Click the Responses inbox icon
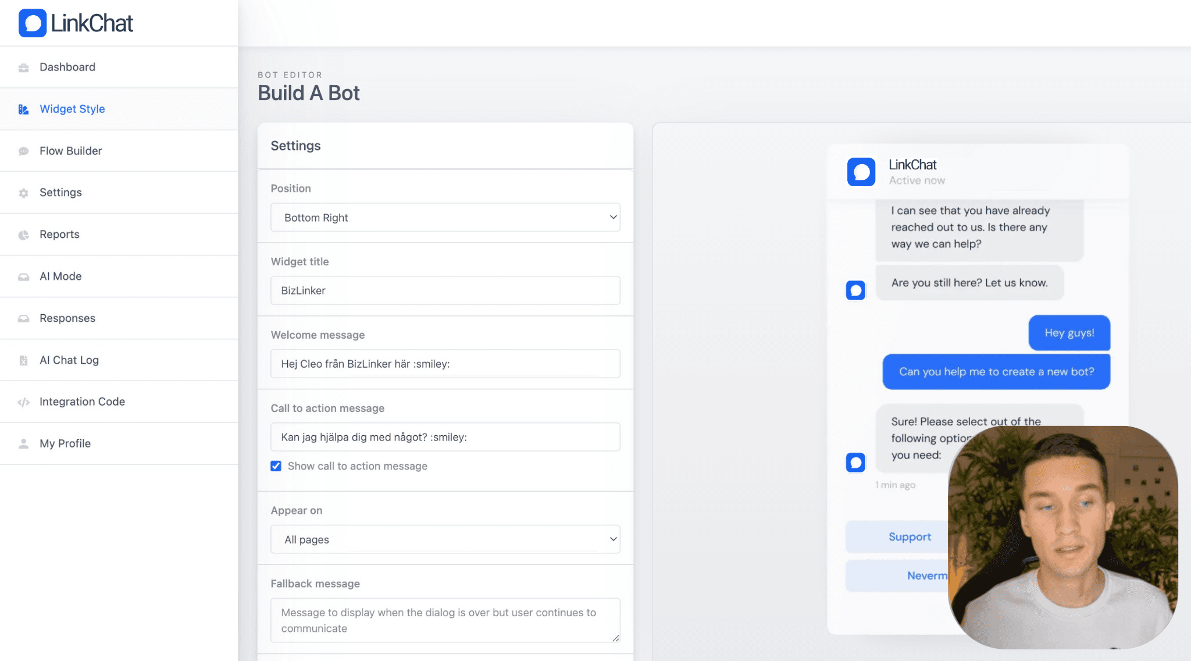Viewport: 1191px width, 661px height. tap(23, 318)
